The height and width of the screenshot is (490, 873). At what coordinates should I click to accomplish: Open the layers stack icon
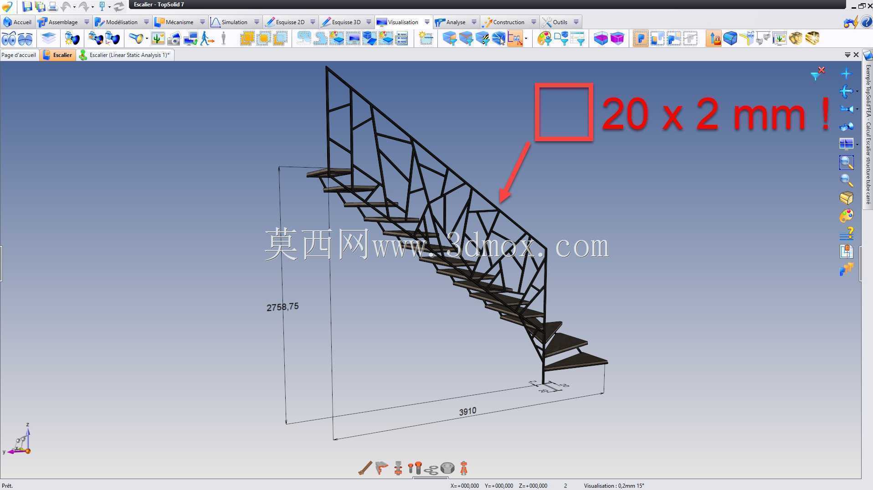click(x=48, y=39)
